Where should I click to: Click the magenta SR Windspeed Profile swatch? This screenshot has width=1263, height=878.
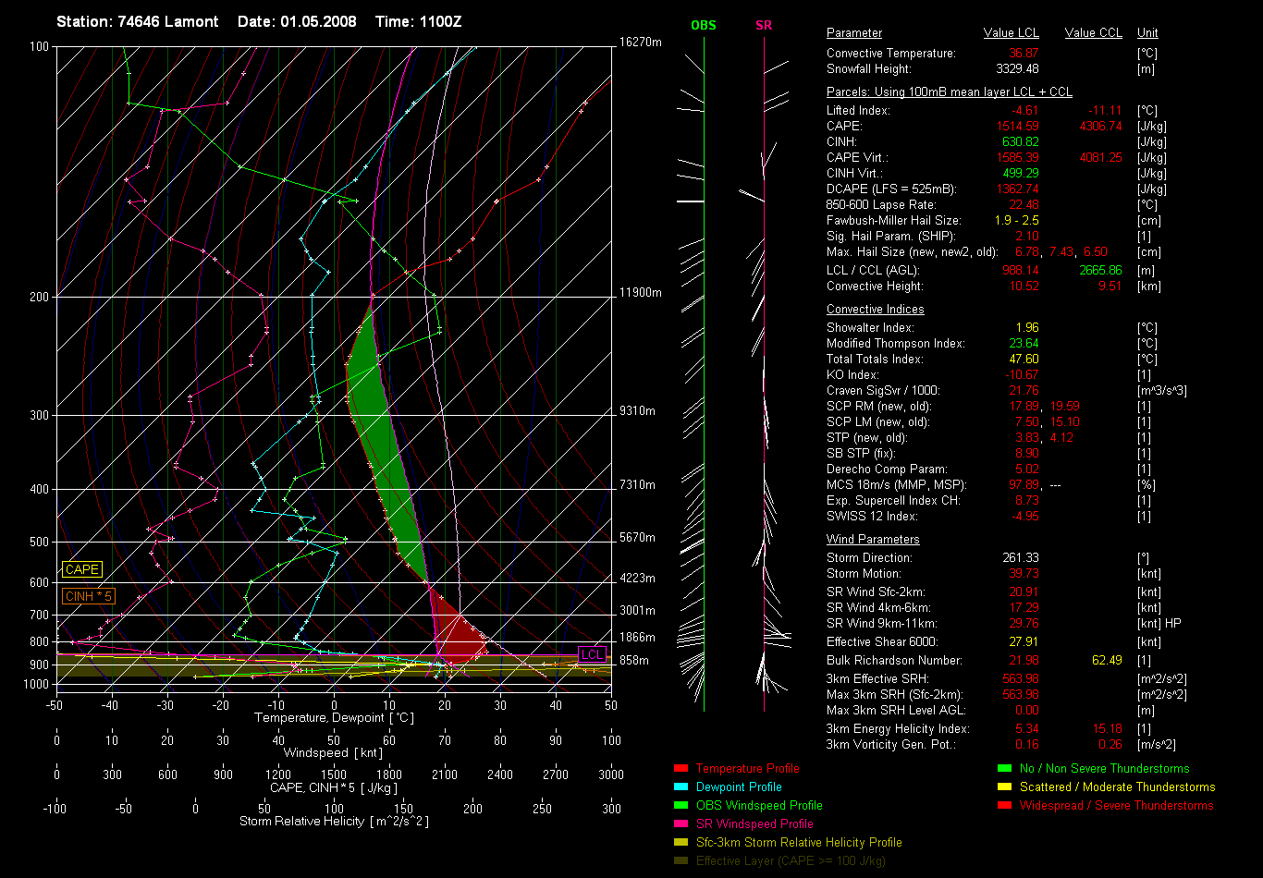pyautogui.click(x=681, y=823)
